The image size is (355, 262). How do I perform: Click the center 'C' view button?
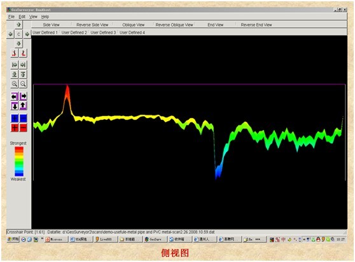pos(18,34)
